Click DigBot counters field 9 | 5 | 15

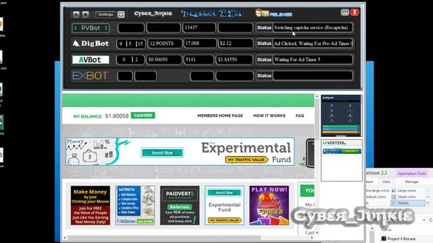pyautogui.click(x=131, y=43)
